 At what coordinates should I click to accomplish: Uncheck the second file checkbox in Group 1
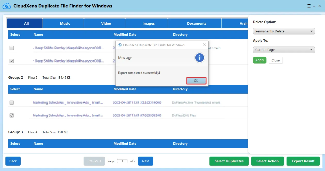[12, 61]
